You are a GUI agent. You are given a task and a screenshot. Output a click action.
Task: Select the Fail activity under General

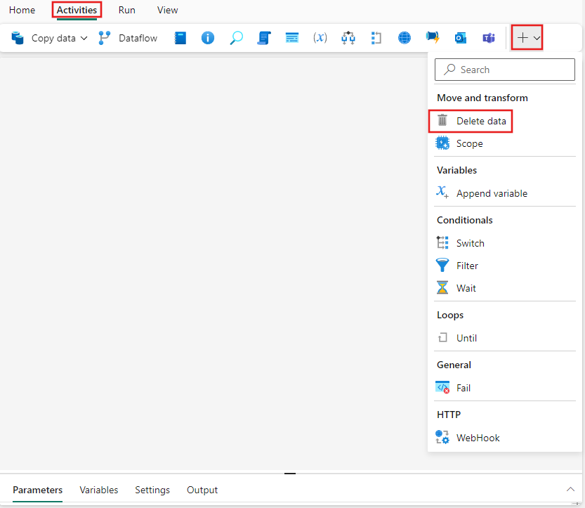464,387
